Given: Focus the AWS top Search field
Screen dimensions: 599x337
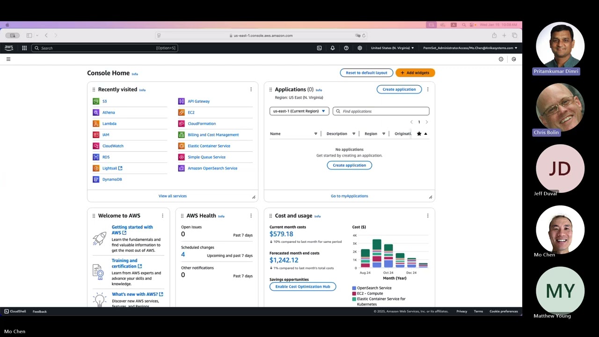Looking at the screenshot, I should (x=105, y=48).
